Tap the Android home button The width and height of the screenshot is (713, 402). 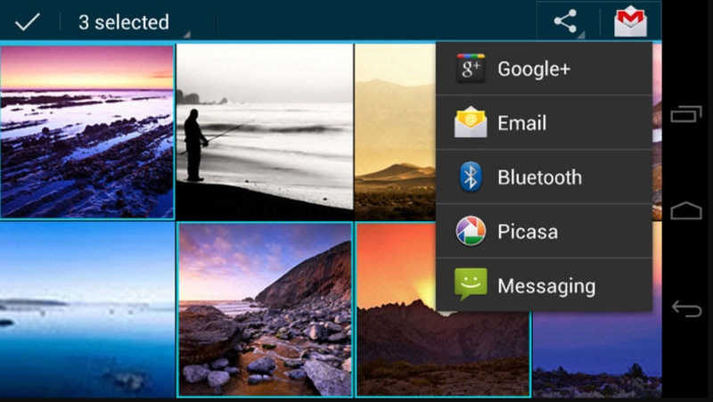pyautogui.click(x=686, y=211)
